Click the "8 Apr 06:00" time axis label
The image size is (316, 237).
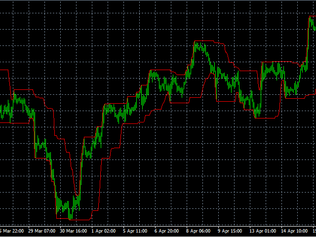tap(198, 231)
